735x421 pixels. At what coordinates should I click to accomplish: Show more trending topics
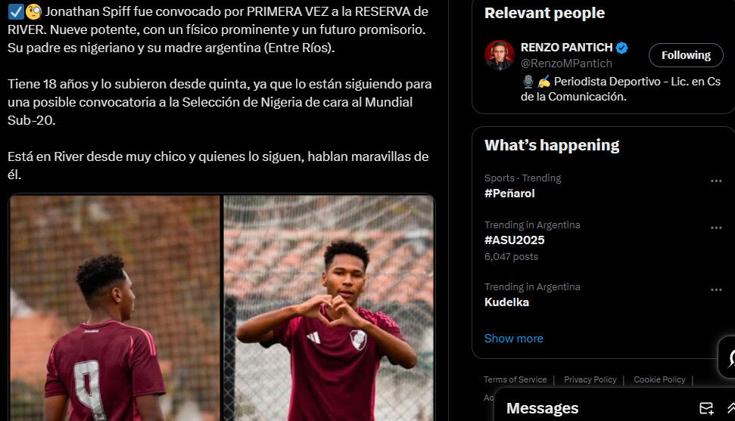[514, 339]
